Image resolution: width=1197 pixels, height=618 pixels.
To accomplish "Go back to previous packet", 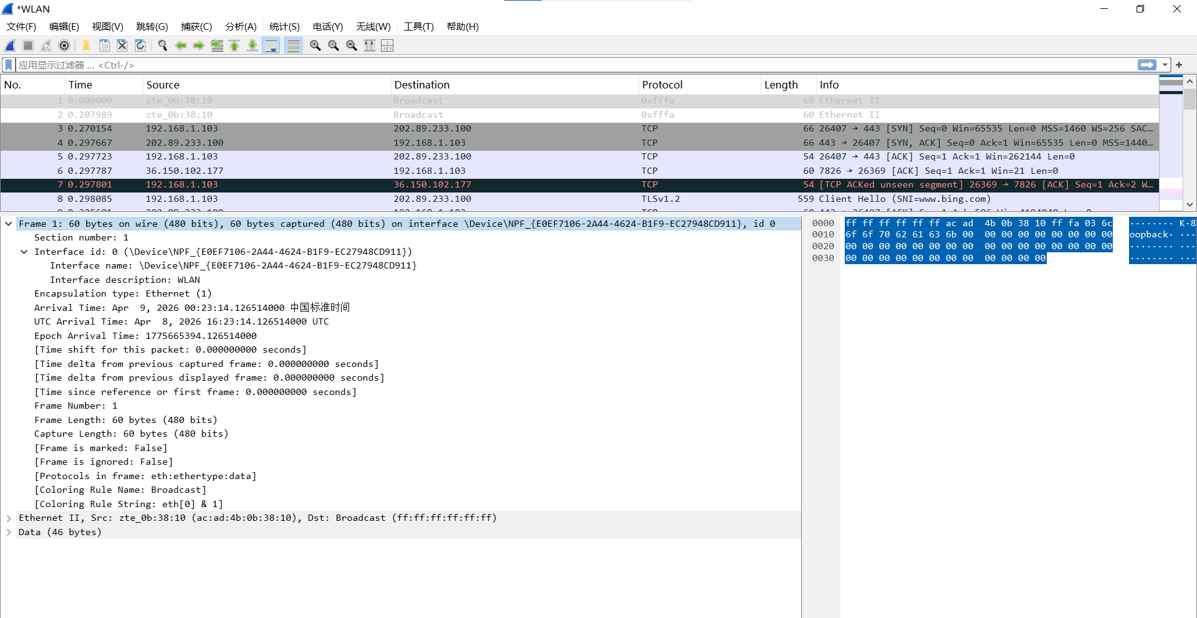I will (181, 45).
